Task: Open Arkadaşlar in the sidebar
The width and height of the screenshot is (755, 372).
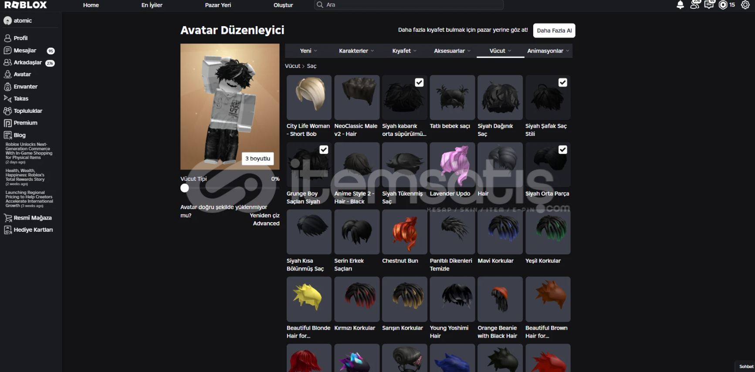Action: coord(29,63)
